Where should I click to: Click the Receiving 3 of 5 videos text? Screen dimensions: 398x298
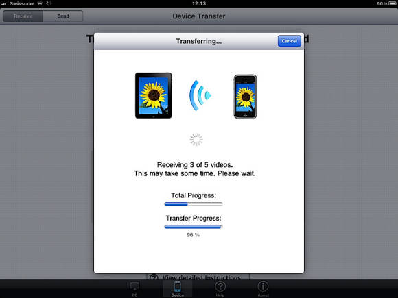(195, 165)
